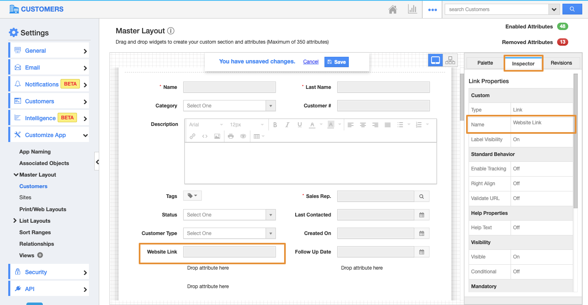Switch to hierarchy layout view icon
This screenshot has height=305, width=588.
[x=450, y=61]
